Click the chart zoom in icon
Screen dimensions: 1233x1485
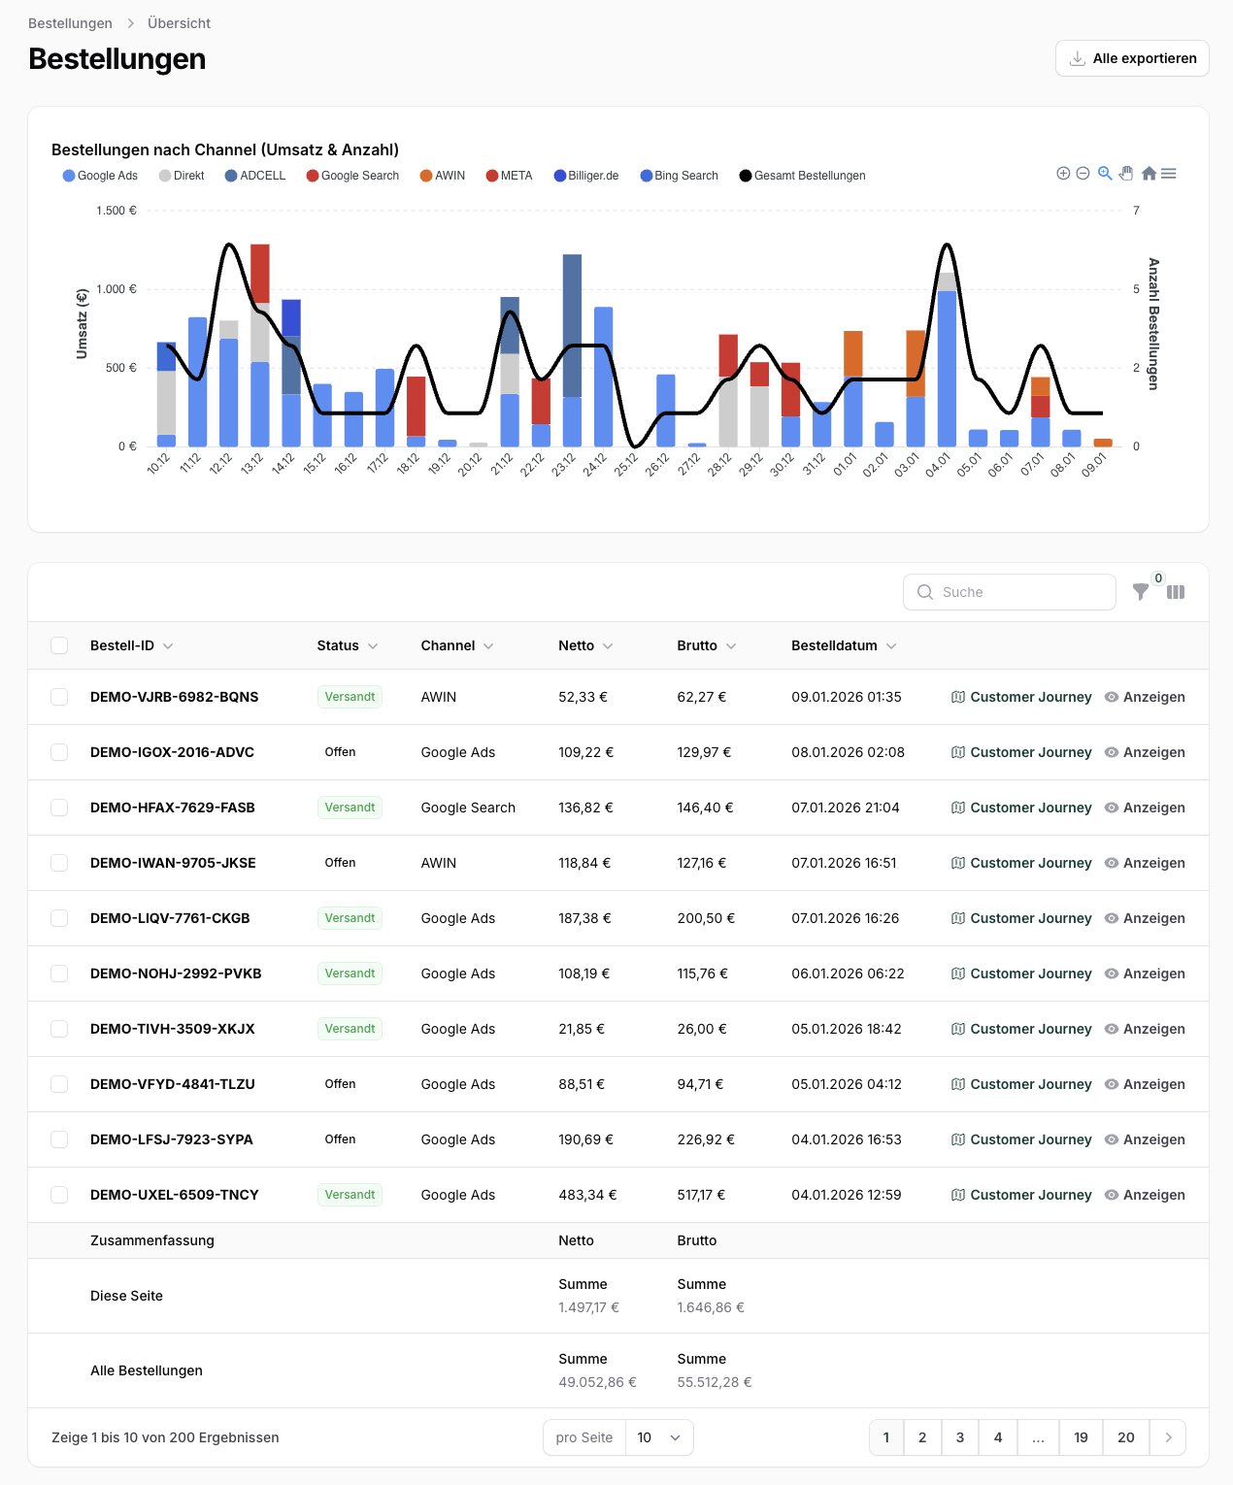tap(1063, 174)
